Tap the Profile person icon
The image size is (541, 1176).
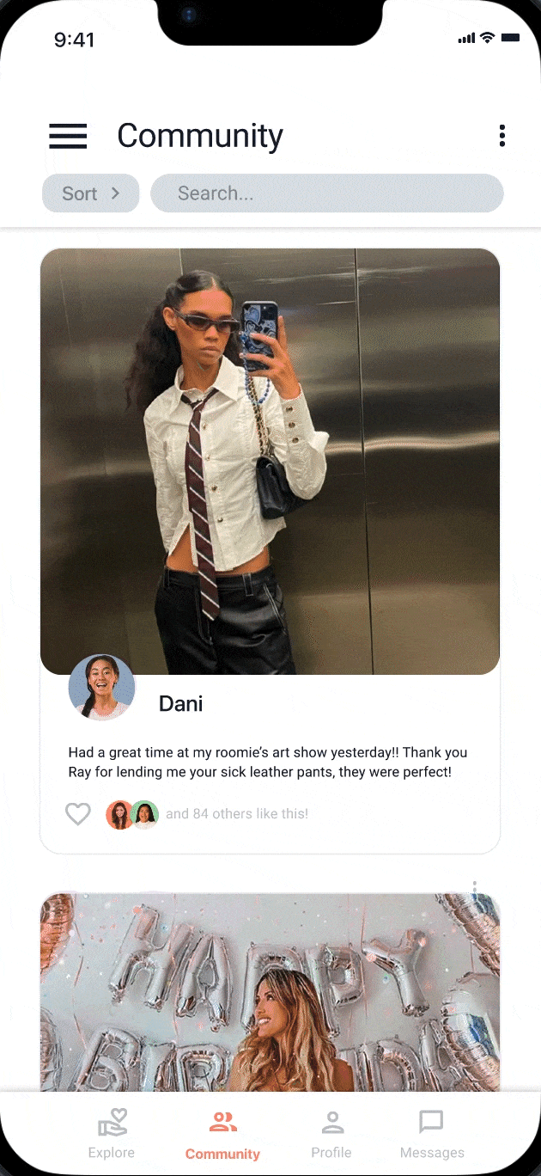[x=332, y=1122]
